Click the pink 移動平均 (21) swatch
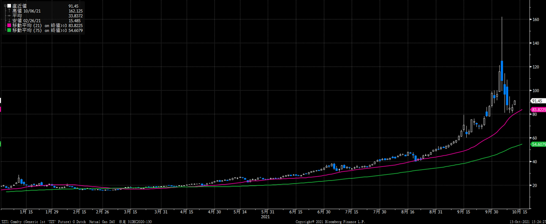 point(9,25)
